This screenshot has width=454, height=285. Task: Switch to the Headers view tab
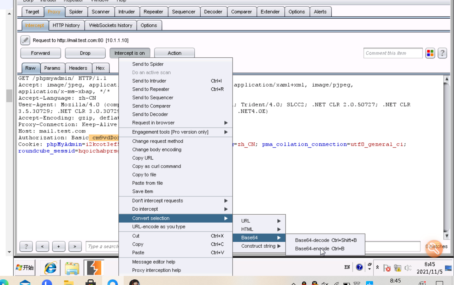click(x=78, y=68)
